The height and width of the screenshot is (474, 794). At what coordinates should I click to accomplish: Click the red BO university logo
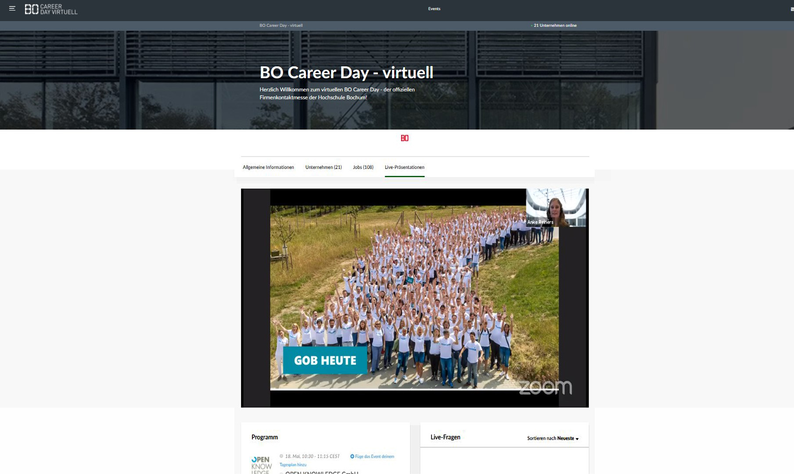(x=405, y=138)
